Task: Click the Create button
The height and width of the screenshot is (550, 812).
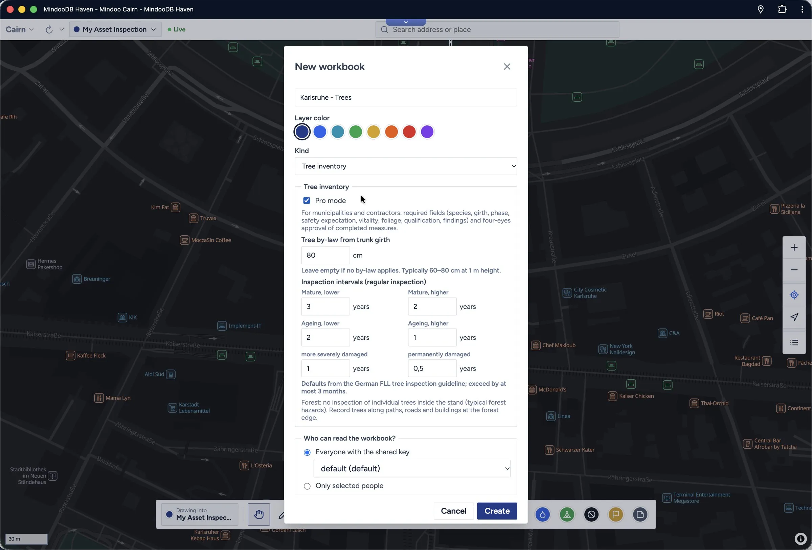Action: coord(497,511)
